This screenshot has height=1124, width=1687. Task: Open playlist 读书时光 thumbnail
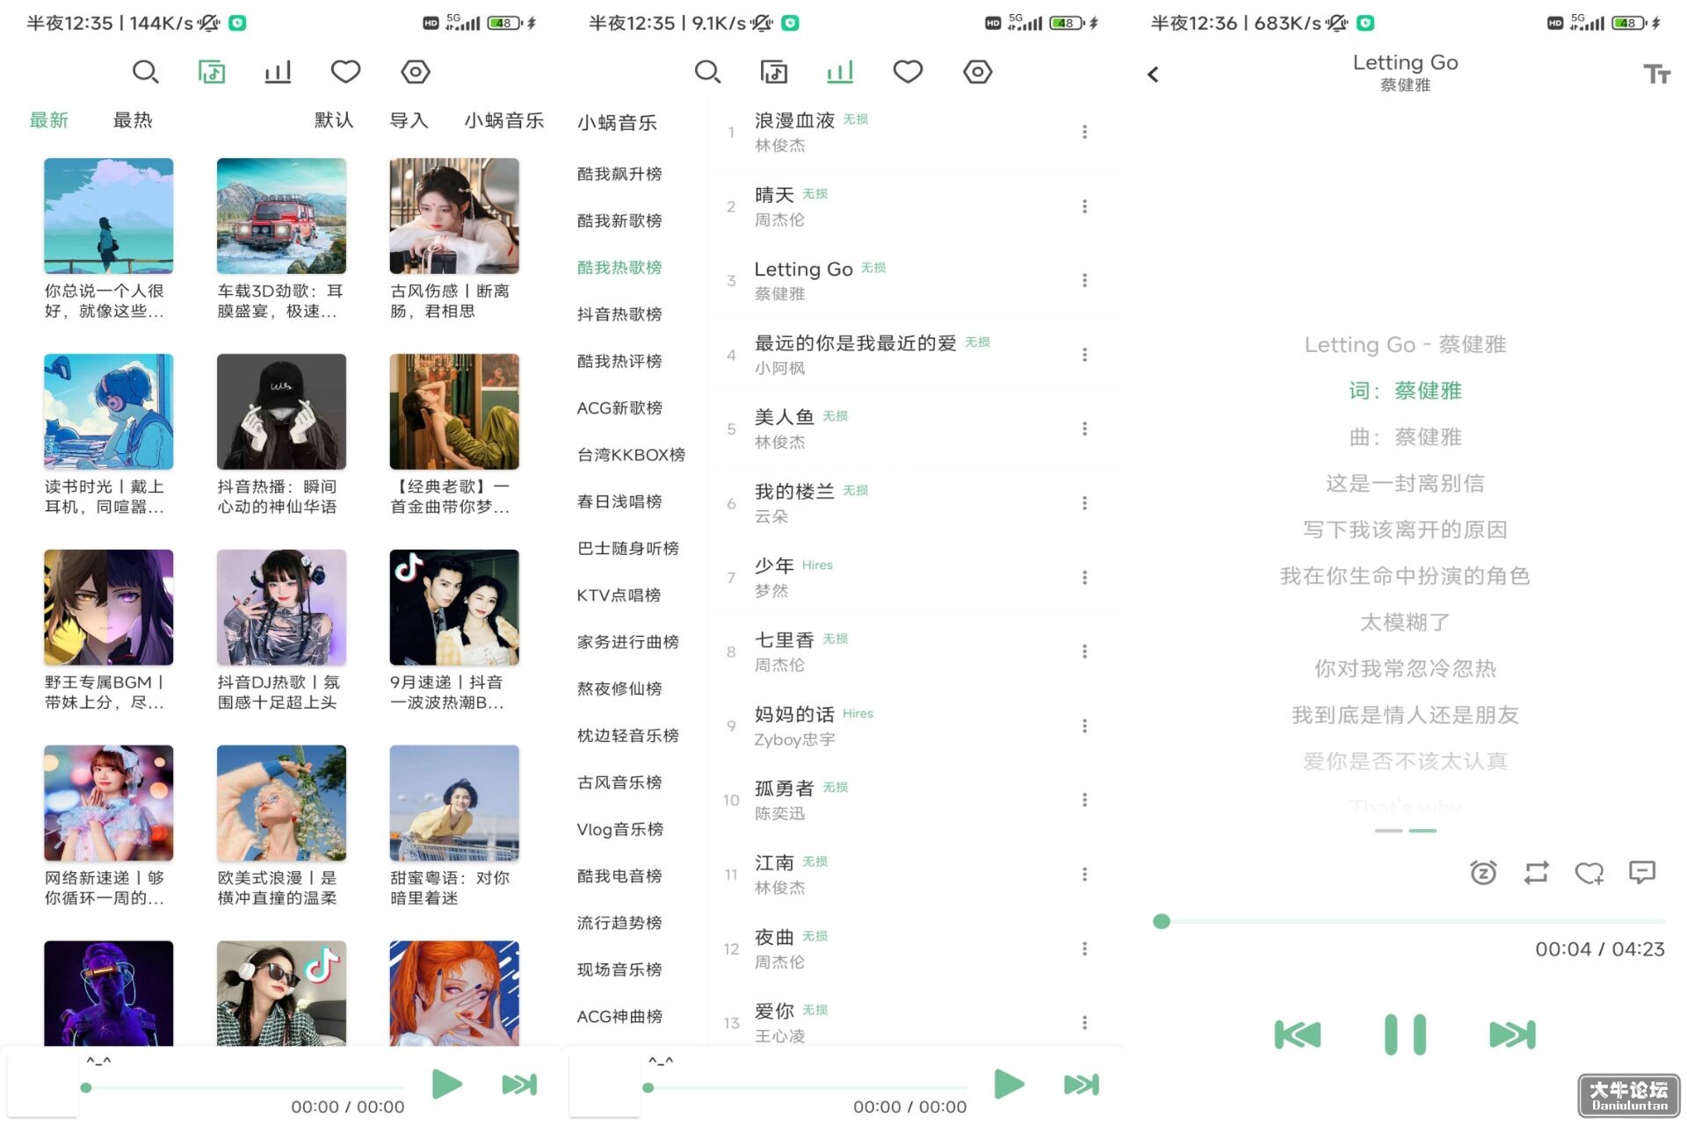coord(108,412)
